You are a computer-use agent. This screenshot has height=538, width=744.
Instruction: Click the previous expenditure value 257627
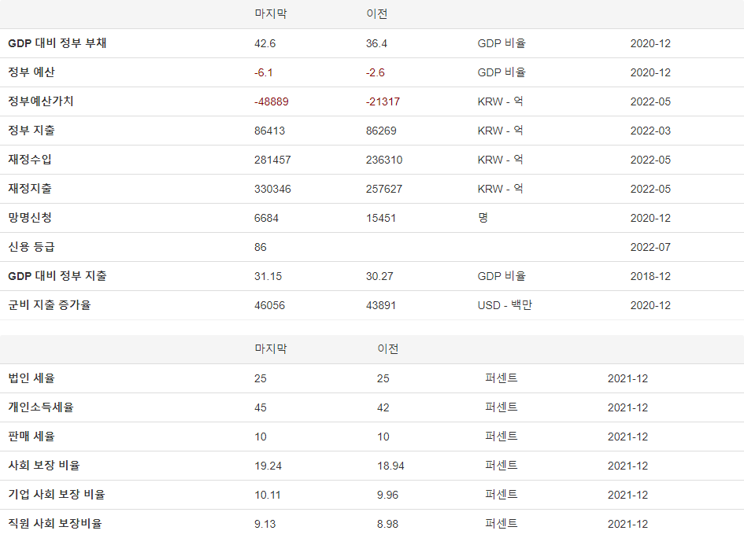click(384, 189)
